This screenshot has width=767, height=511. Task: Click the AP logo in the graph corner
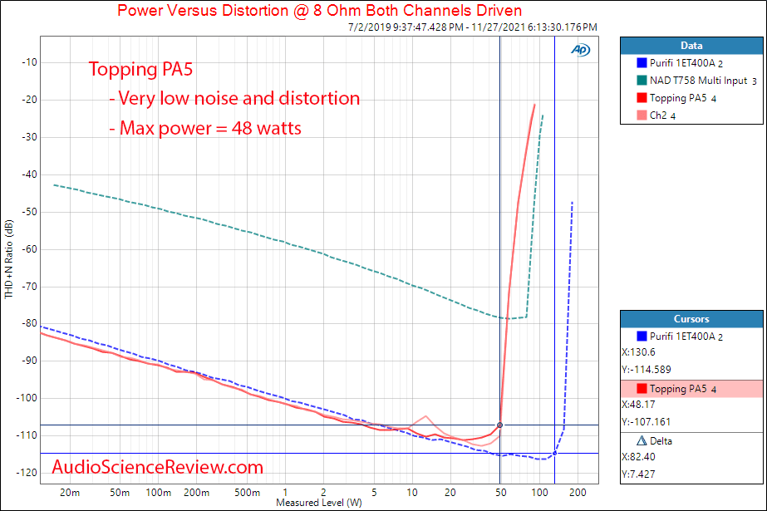point(581,50)
